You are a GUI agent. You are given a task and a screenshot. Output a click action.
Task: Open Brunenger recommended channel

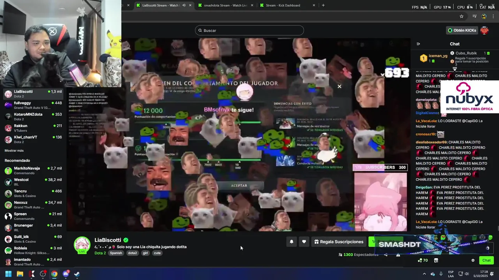(x=33, y=227)
